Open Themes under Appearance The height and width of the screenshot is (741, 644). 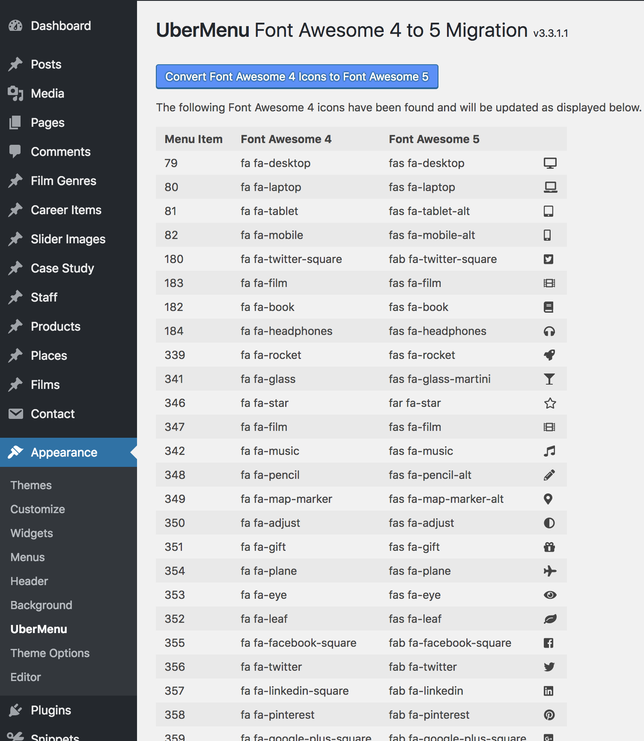click(31, 485)
